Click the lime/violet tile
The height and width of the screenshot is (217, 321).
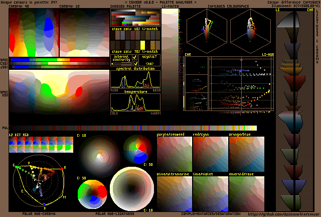pos(211,194)
